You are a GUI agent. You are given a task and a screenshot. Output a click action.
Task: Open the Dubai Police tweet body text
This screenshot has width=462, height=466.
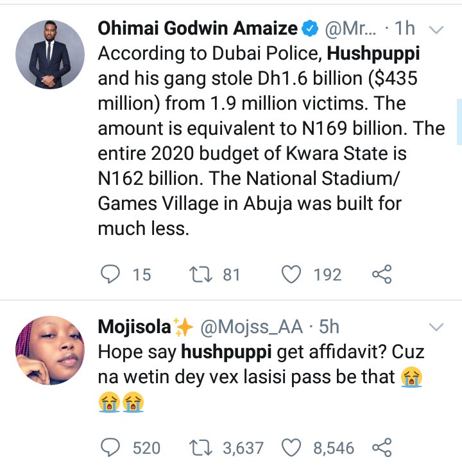pos(269,141)
